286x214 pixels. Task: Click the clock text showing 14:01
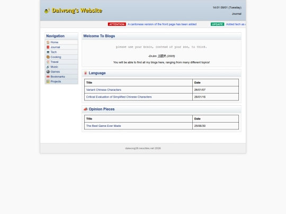[x=227, y=7]
